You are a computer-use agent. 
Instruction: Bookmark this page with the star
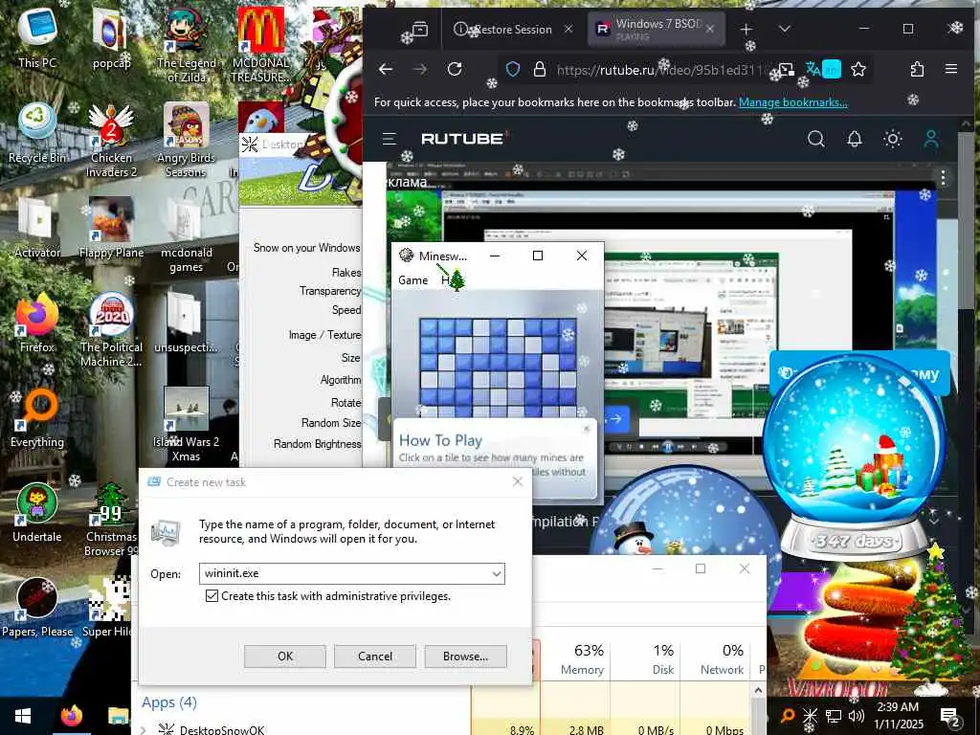[x=858, y=69]
